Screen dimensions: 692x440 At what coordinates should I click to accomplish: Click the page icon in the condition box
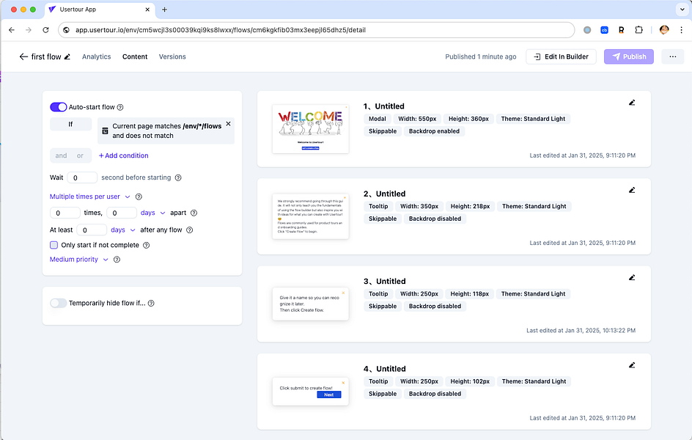pyautogui.click(x=105, y=131)
